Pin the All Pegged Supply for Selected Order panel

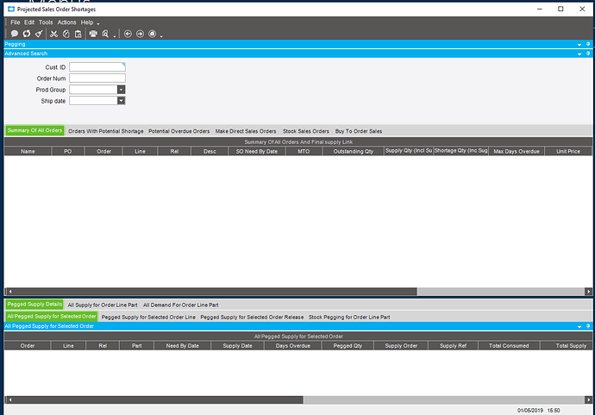click(x=588, y=326)
